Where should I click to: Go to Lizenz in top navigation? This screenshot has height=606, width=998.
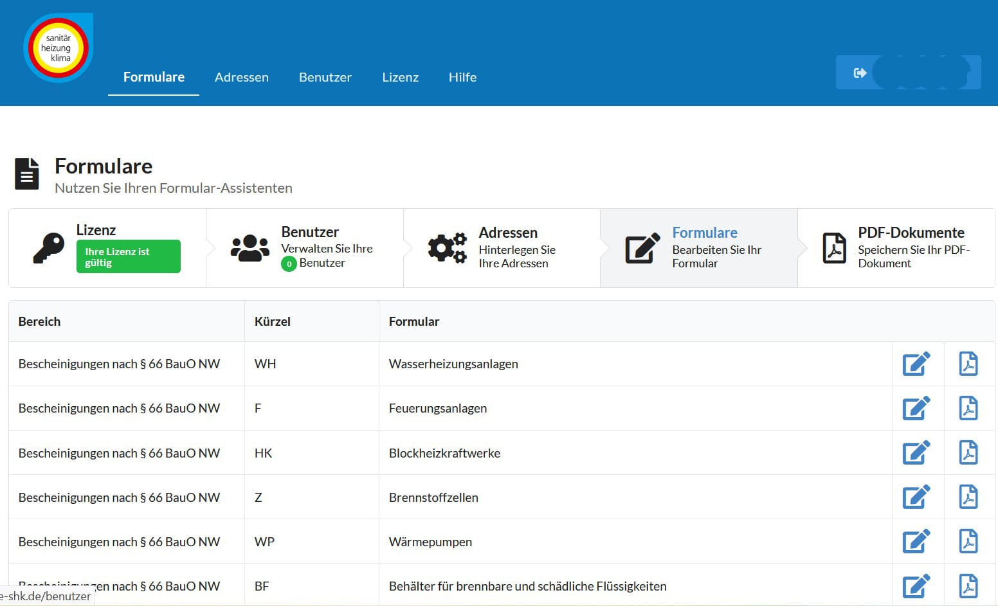400,77
